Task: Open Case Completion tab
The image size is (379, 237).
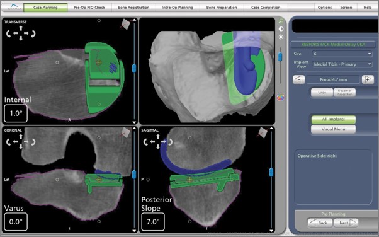Action: 266,8
